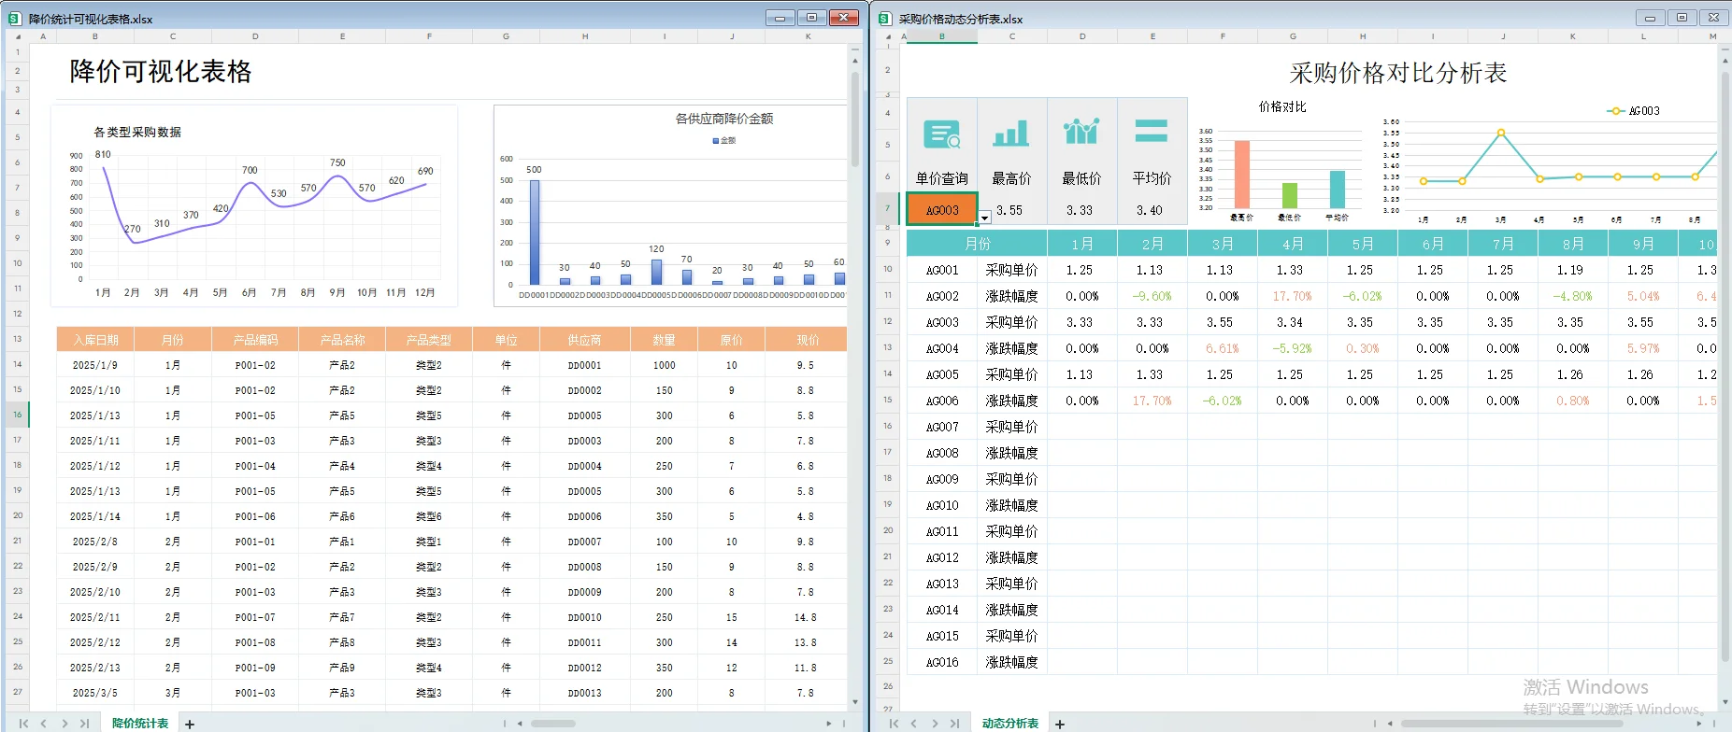Add a new sheet next to 动态分析表

(x=1060, y=724)
